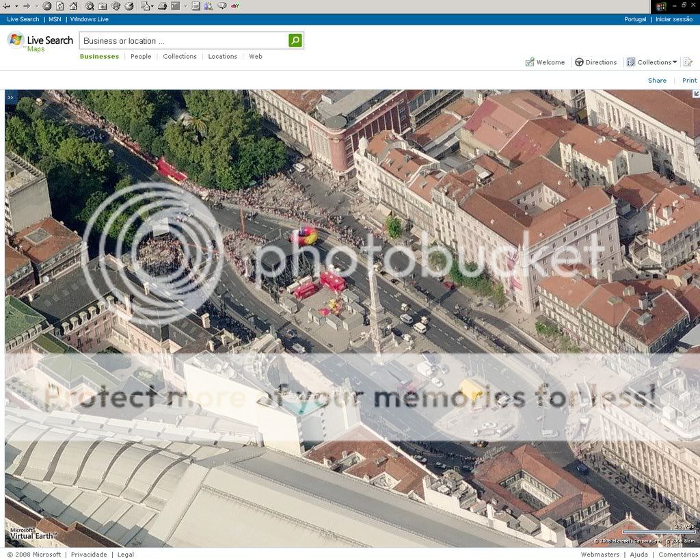
Task: Click the Discuss page icon in the toolbar
Action: (x=196, y=6)
